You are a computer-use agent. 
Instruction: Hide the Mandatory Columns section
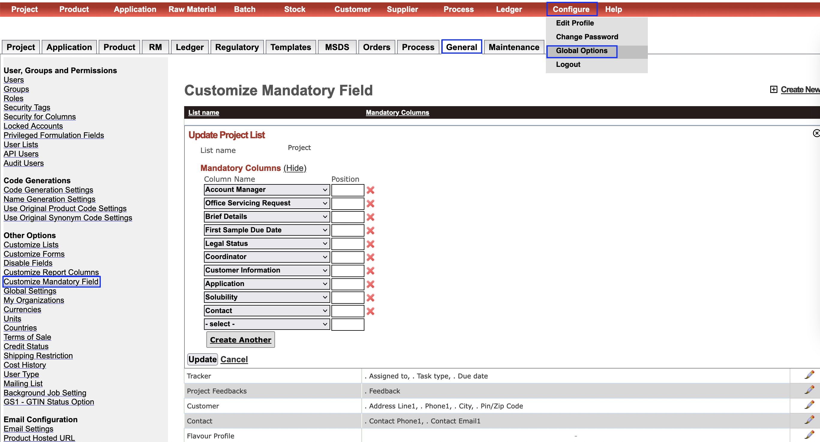[295, 168]
